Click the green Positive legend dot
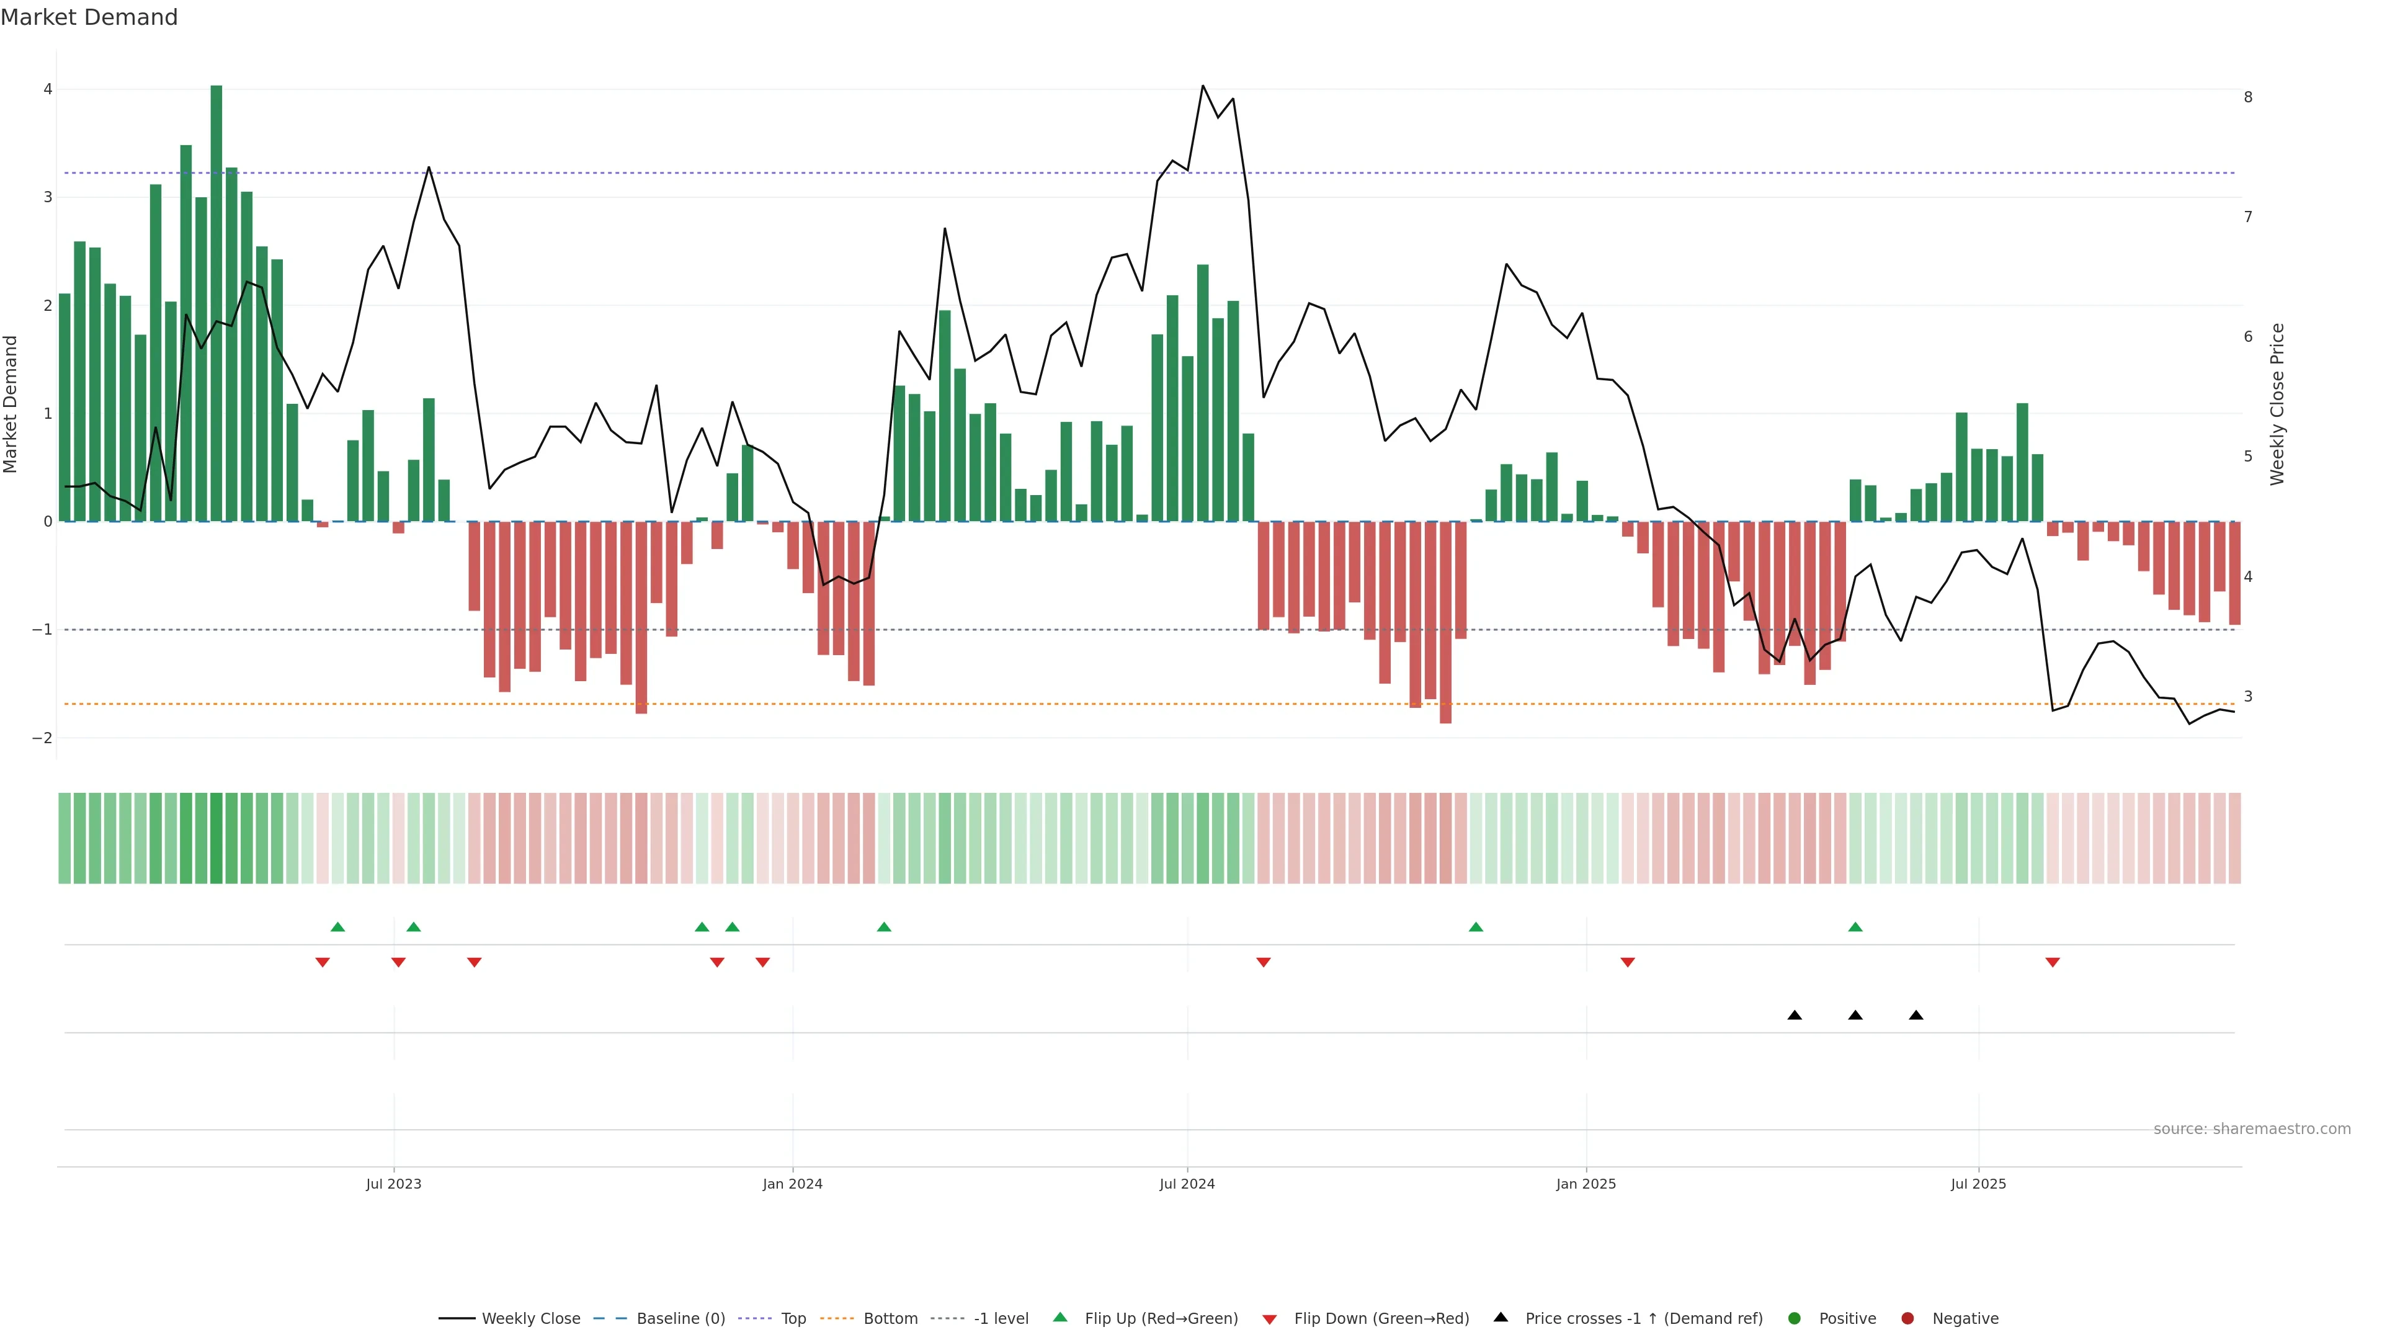 (x=1795, y=1319)
